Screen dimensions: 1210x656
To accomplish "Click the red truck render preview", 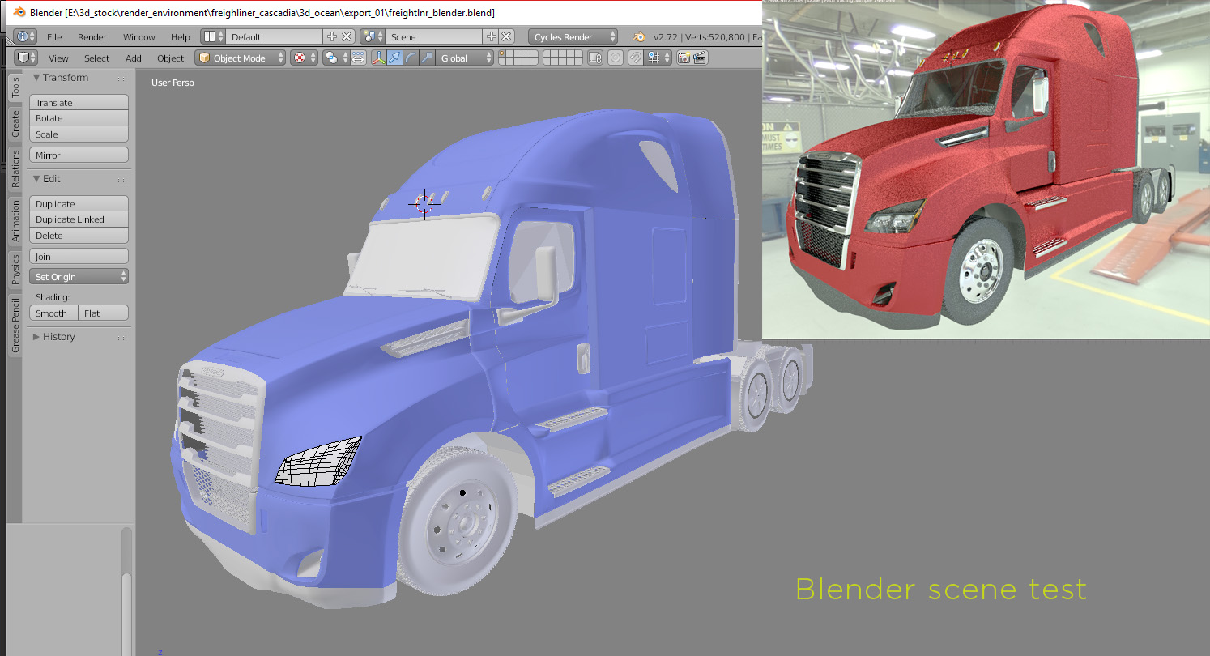I will (986, 169).
